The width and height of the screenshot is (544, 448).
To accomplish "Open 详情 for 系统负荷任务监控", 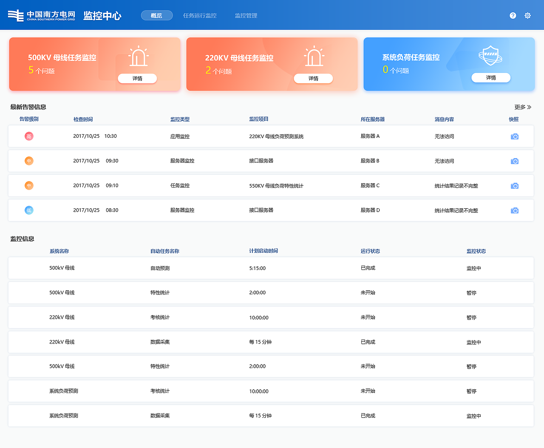I will 491,77.
